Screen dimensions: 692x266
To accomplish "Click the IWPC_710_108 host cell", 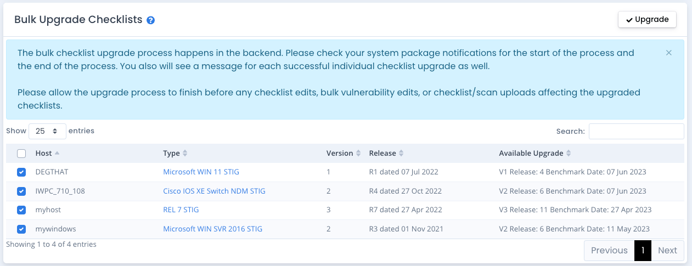I will point(60,191).
